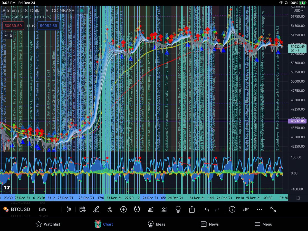308x231 pixels.
Task: Tap the 03:30 time axis label
Action: (283, 198)
